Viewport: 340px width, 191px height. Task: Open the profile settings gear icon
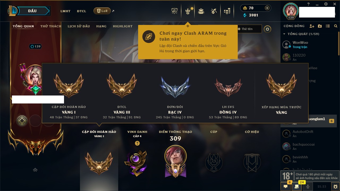pos(267,29)
